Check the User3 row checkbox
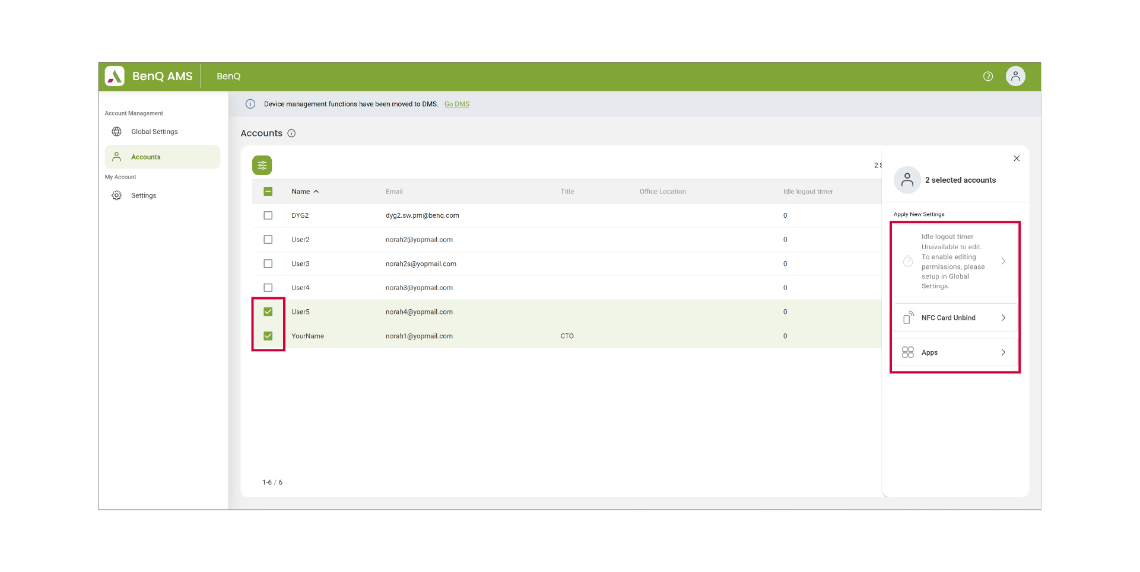This screenshot has height=572, width=1140. tap(268, 264)
